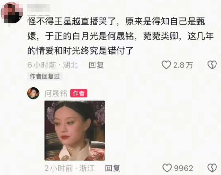This screenshot has width=221, height=175.
Task: Open the blurred commenter username
Action: (39, 8)
